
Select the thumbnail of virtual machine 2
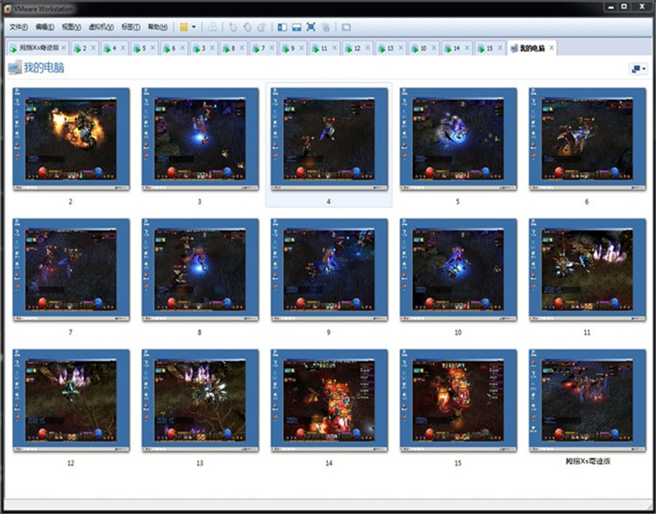(71, 139)
